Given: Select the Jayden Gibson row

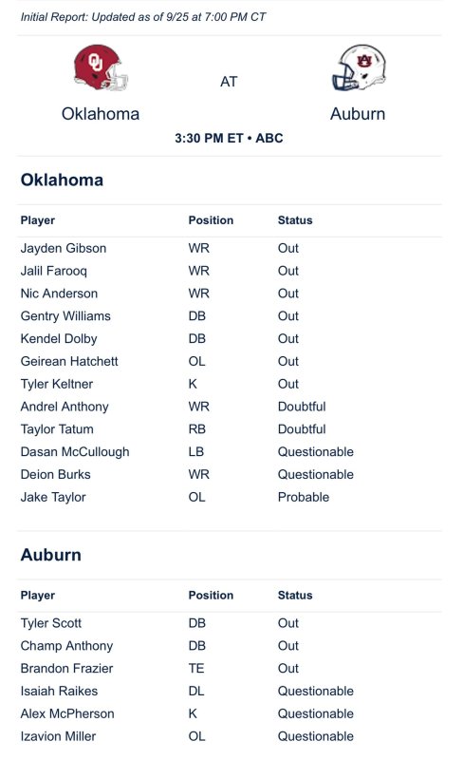Looking at the screenshot, I should 229,248.
